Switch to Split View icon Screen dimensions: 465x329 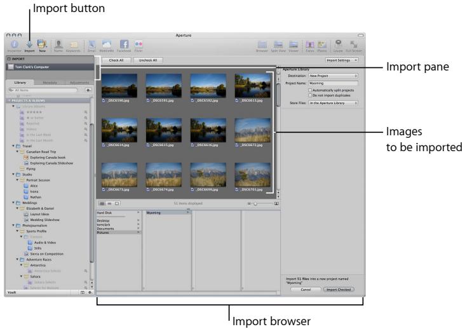tap(278, 44)
